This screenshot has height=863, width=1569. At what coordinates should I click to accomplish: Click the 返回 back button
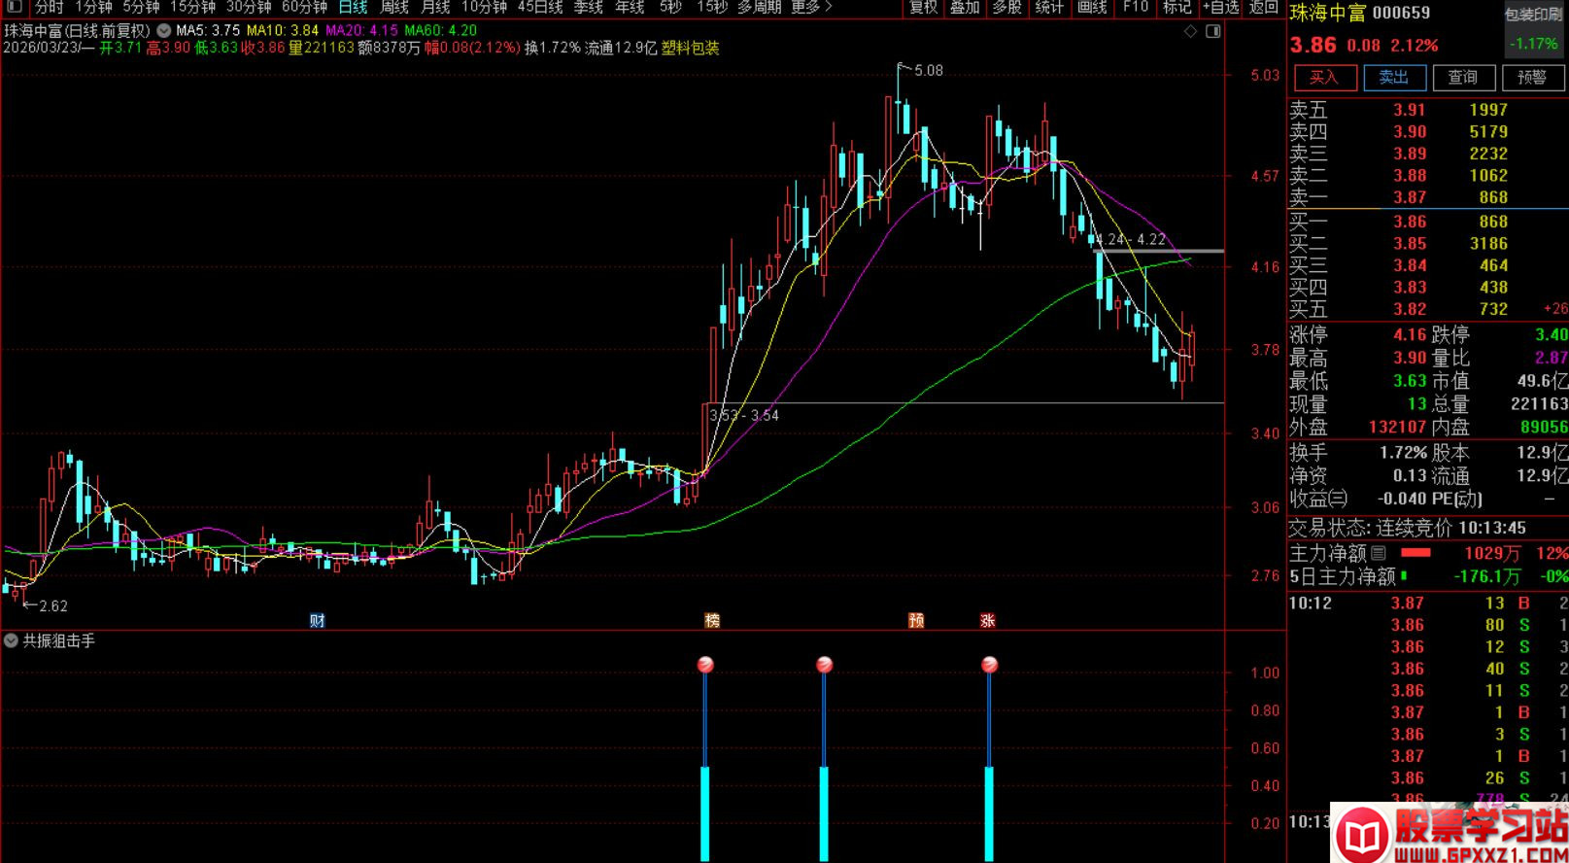(x=1263, y=7)
